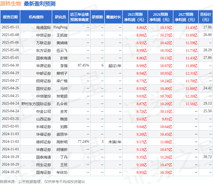The image size is (213, 184).
Task: Click researcher 彭娉
Action: 64,58
